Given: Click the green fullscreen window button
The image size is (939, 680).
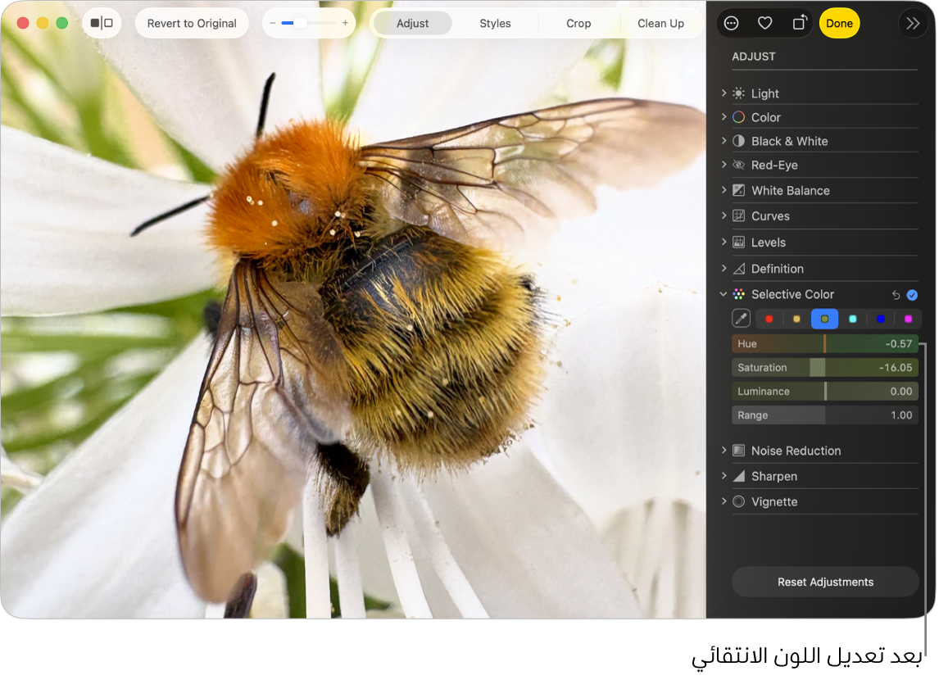Looking at the screenshot, I should point(62,23).
